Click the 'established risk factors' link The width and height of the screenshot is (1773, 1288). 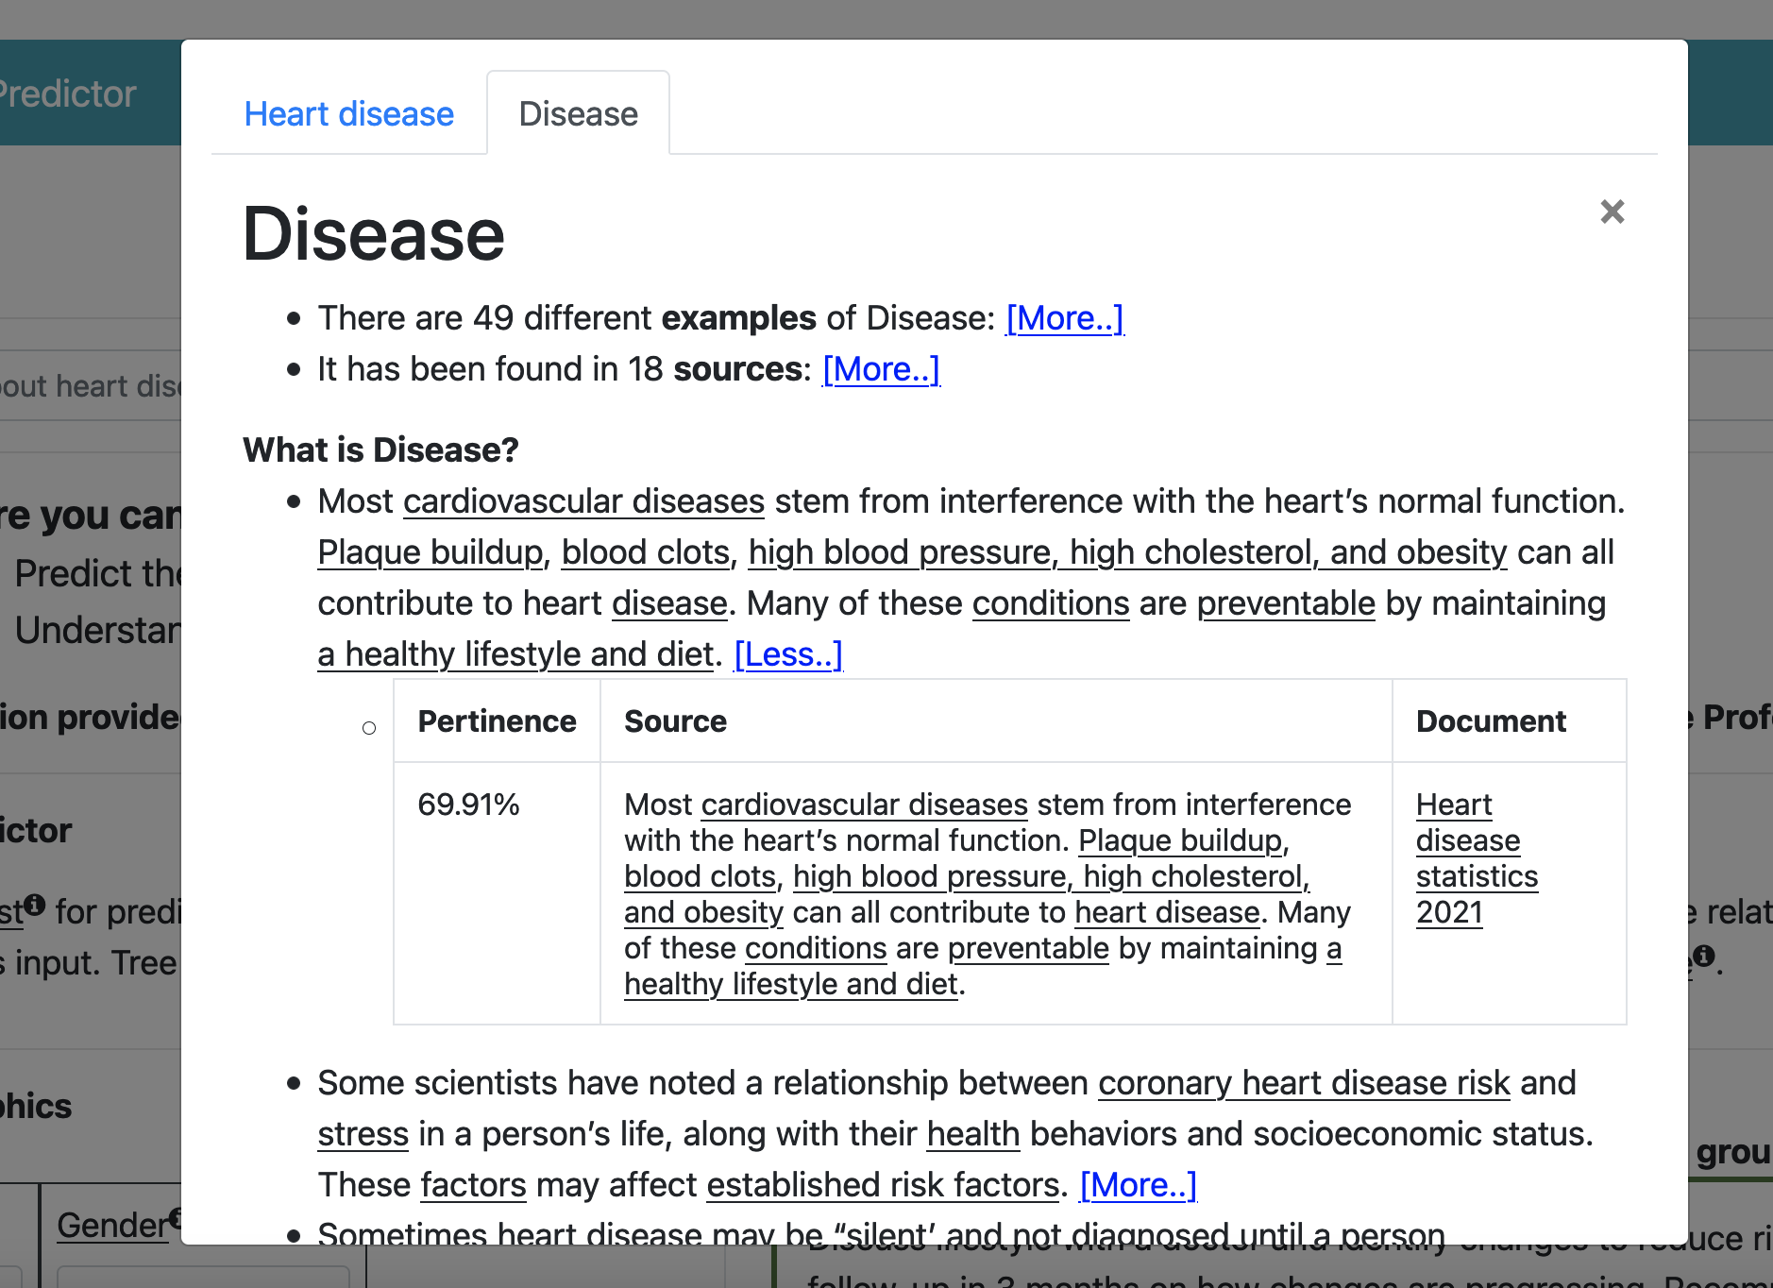[x=883, y=1185]
